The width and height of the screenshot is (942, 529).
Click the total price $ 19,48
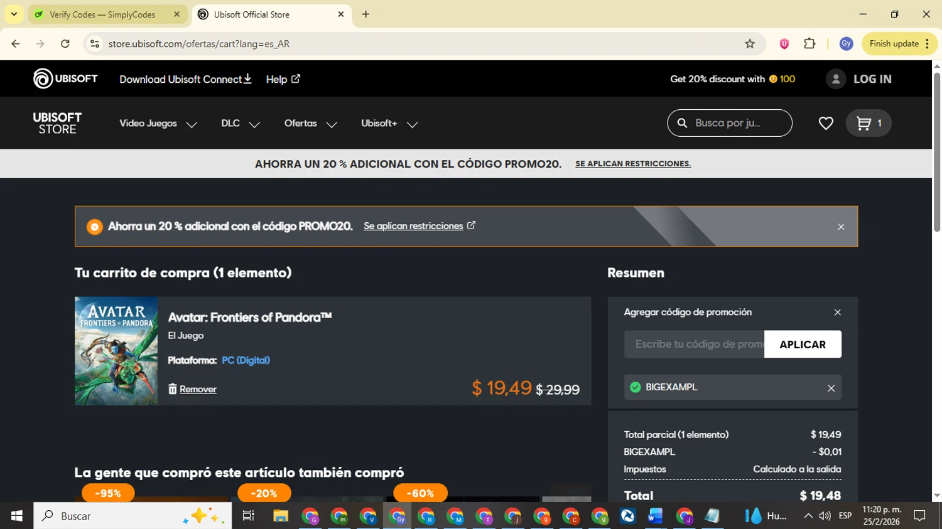tap(820, 496)
